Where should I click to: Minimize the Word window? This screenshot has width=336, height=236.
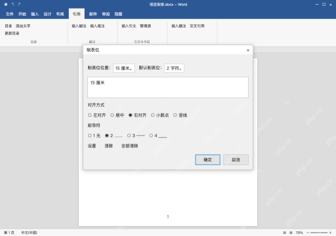click(317, 5)
